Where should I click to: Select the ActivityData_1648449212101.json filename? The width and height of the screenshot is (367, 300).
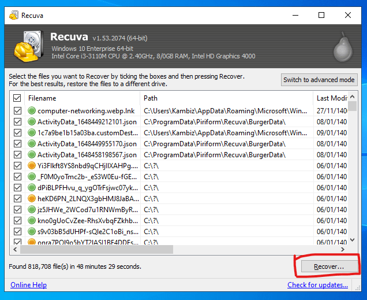pyautogui.click(x=87, y=122)
